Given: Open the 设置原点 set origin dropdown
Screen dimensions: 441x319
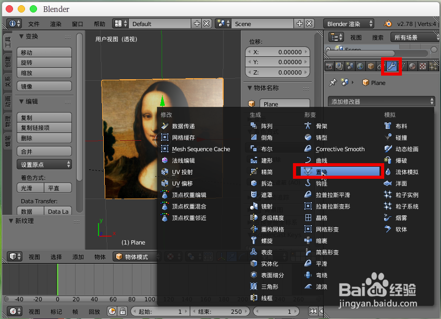Looking at the screenshot, I should coord(44,165).
